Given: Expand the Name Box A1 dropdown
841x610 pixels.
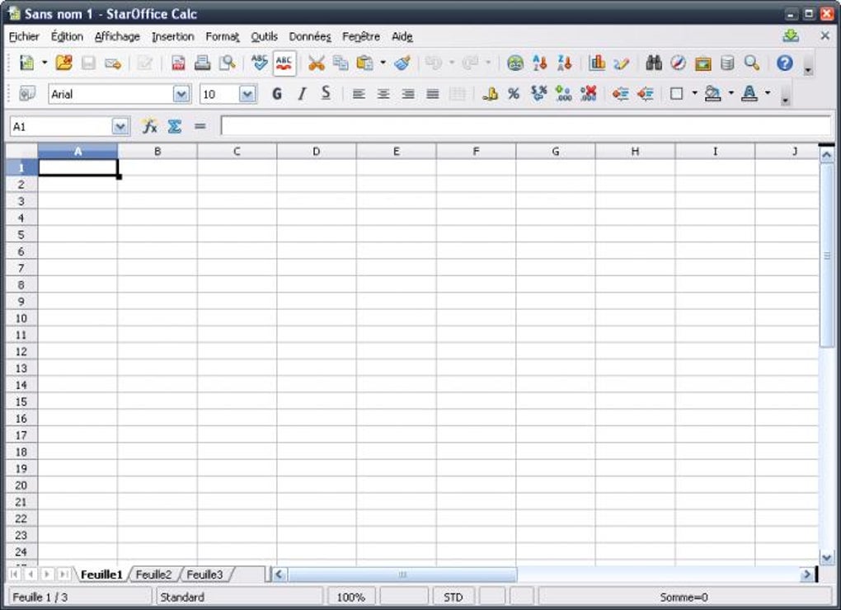Looking at the screenshot, I should [120, 126].
